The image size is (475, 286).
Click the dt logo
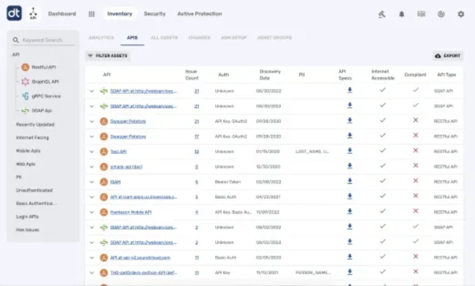point(14,13)
